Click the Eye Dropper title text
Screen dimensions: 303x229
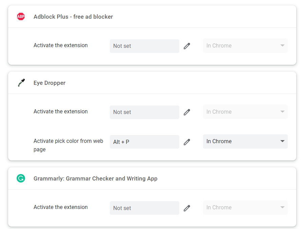[x=49, y=83]
